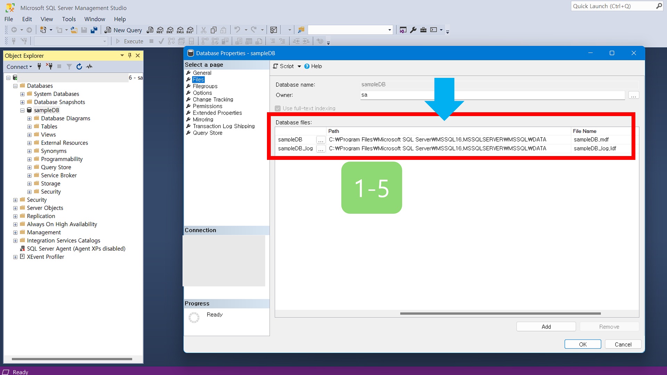Click the Owner text field
The height and width of the screenshot is (375, 667).
click(x=493, y=95)
